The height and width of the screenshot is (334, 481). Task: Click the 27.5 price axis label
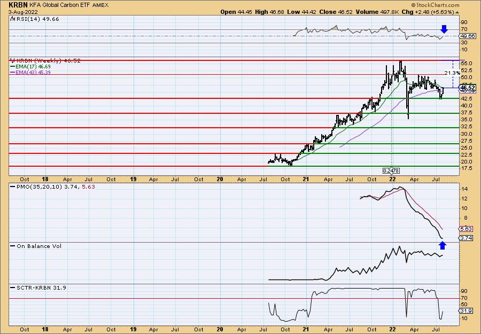tap(467, 141)
